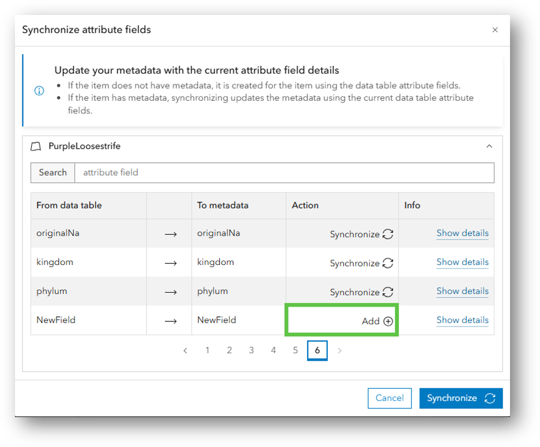The image size is (540, 447).
Task: Go to next page arrow in pagination
Action: tap(340, 350)
